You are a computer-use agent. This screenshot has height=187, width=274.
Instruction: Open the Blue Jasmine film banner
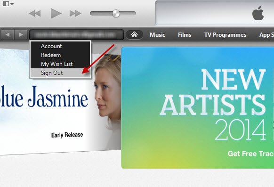click(60, 101)
